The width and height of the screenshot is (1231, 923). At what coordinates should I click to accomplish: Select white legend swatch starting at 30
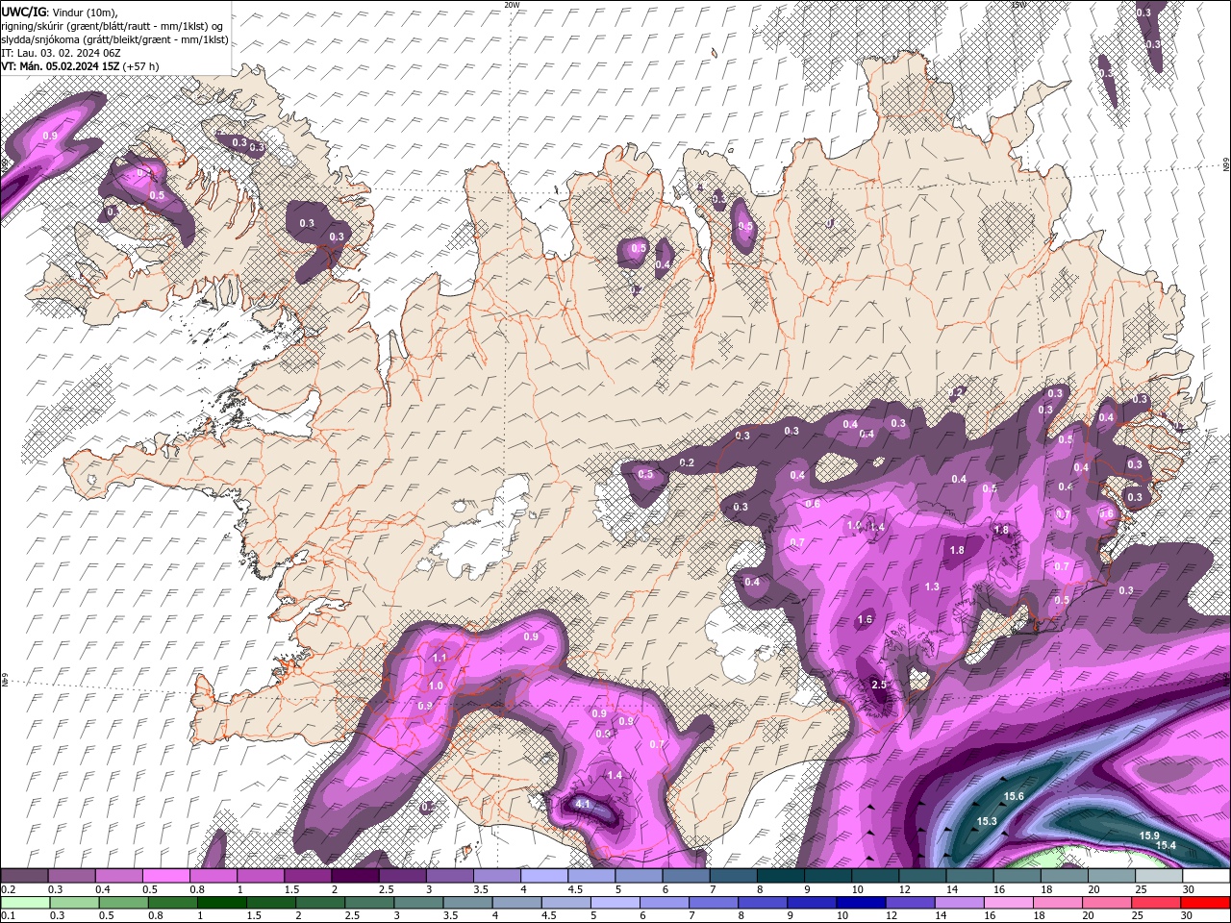[1206, 876]
